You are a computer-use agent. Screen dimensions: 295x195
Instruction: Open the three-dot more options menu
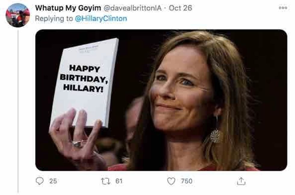tap(283, 8)
